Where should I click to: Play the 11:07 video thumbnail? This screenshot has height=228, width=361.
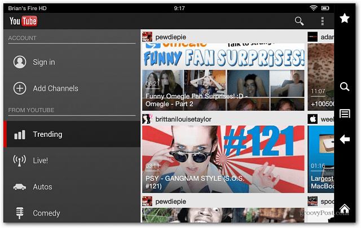point(321,77)
